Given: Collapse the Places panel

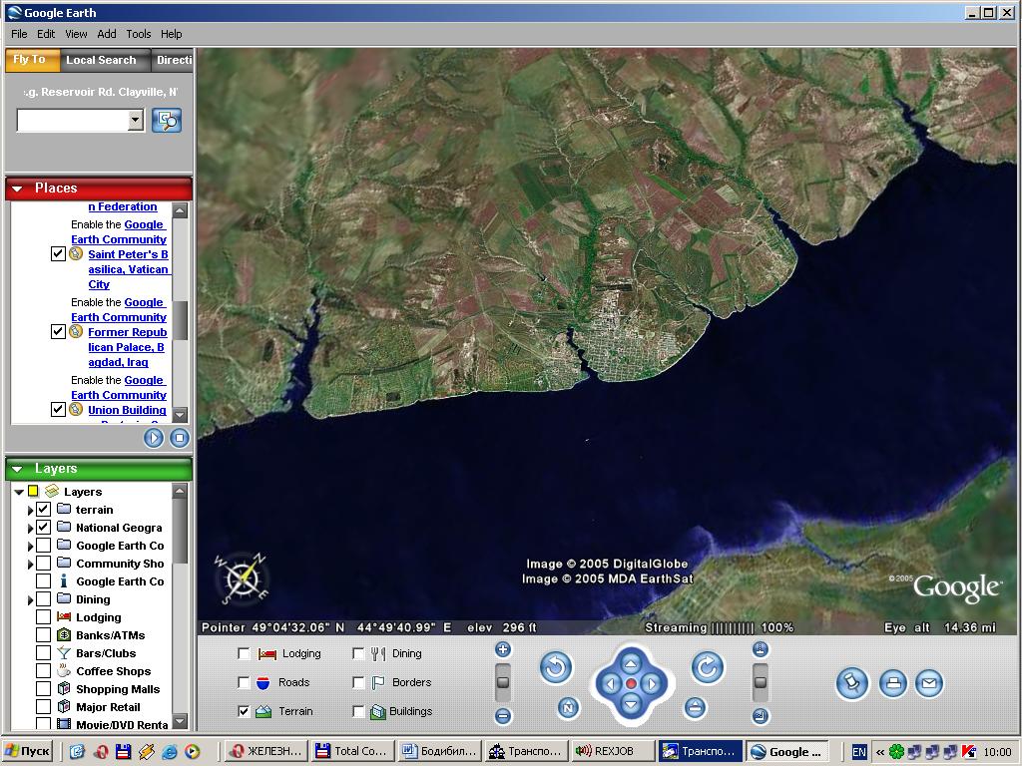Looking at the screenshot, I should [x=17, y=189].
